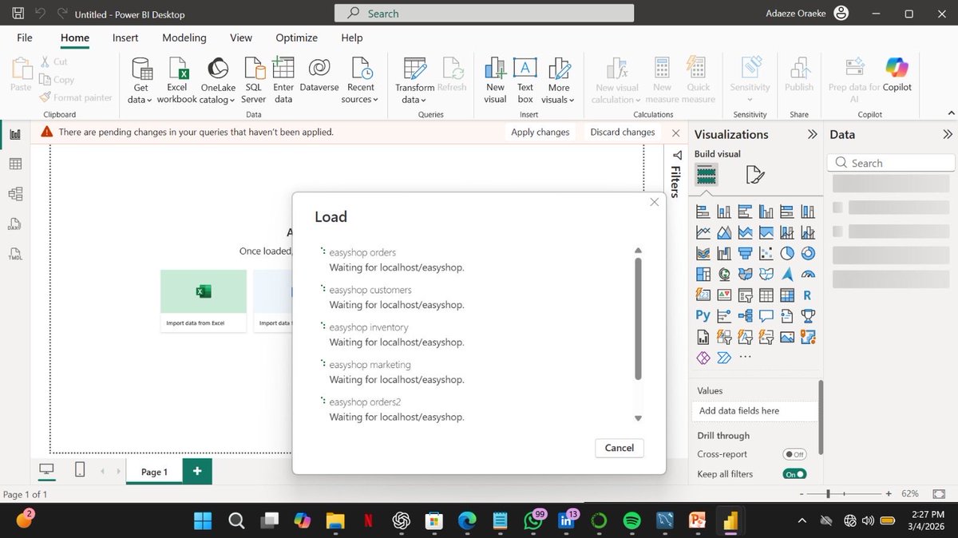Select the Funnel chart visual
This screenshot has height=538, width=958.
pos(746,253)
